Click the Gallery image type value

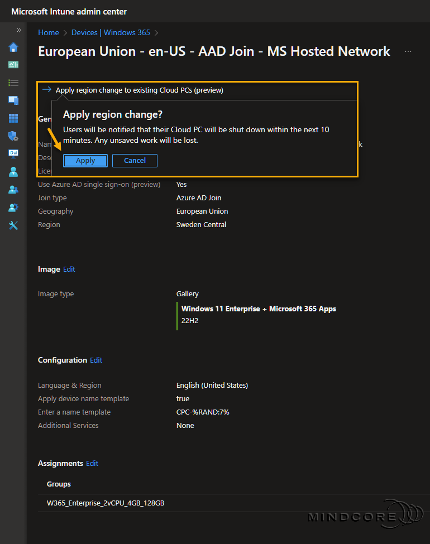pyautogui.click(x=188, y=294)
